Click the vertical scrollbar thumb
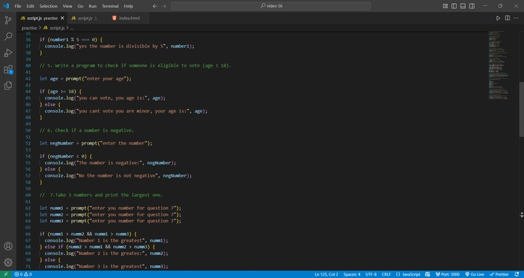This screenshot has height=278, width=524. coord(521,109)
